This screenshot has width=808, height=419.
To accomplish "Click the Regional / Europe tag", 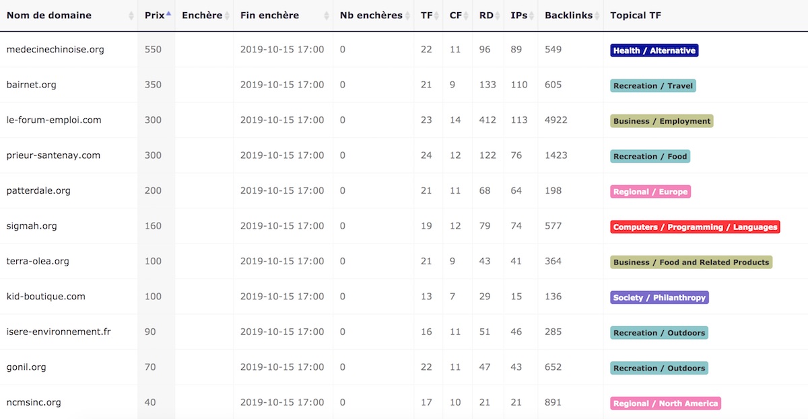I will point(650,192).
